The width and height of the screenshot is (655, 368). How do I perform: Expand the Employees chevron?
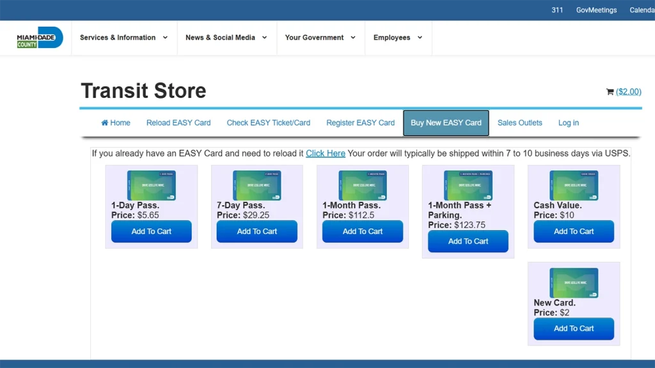point(420,38)
